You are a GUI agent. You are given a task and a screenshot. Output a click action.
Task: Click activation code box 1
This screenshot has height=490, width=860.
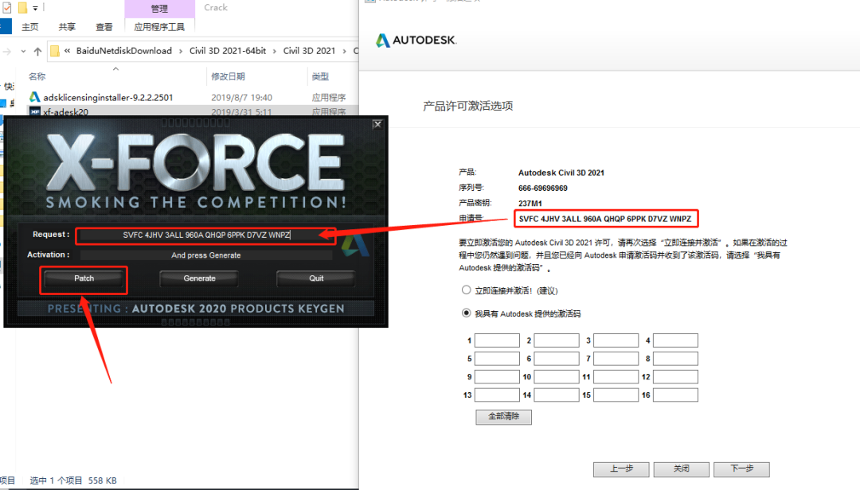(497, 340)
